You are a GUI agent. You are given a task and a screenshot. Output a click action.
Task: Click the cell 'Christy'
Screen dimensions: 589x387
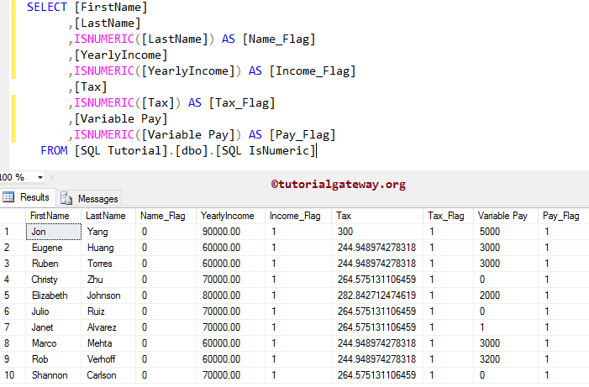(53, 280)
